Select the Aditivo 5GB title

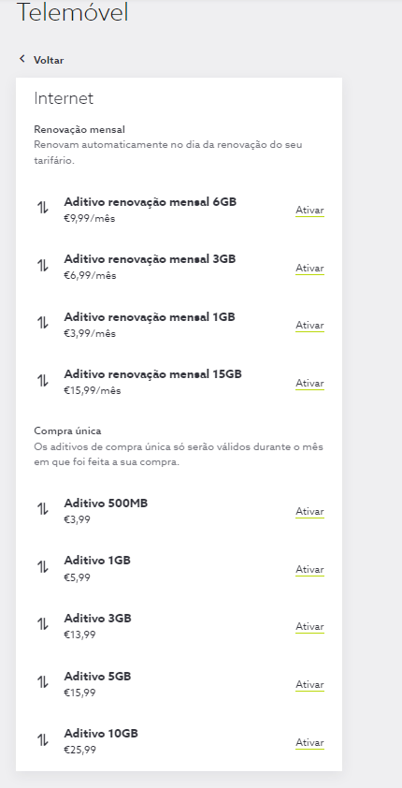tap(97, 676)
